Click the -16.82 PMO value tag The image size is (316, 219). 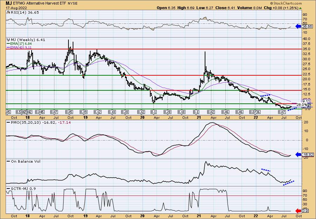click(308, 155)
